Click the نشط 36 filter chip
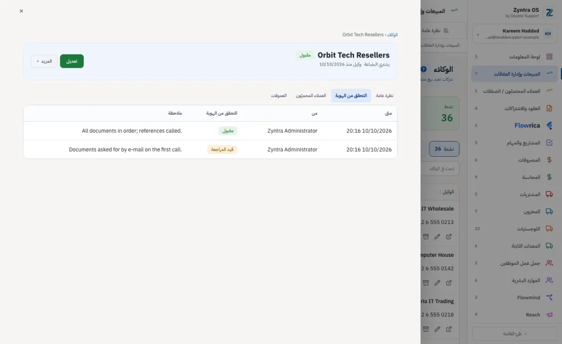 (x=444, y=149)
